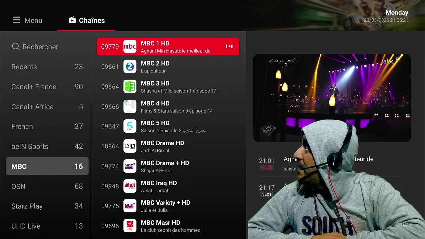The image size is (425, 239).
Task: Click the Rechercher search field
Action: [47, 47]
